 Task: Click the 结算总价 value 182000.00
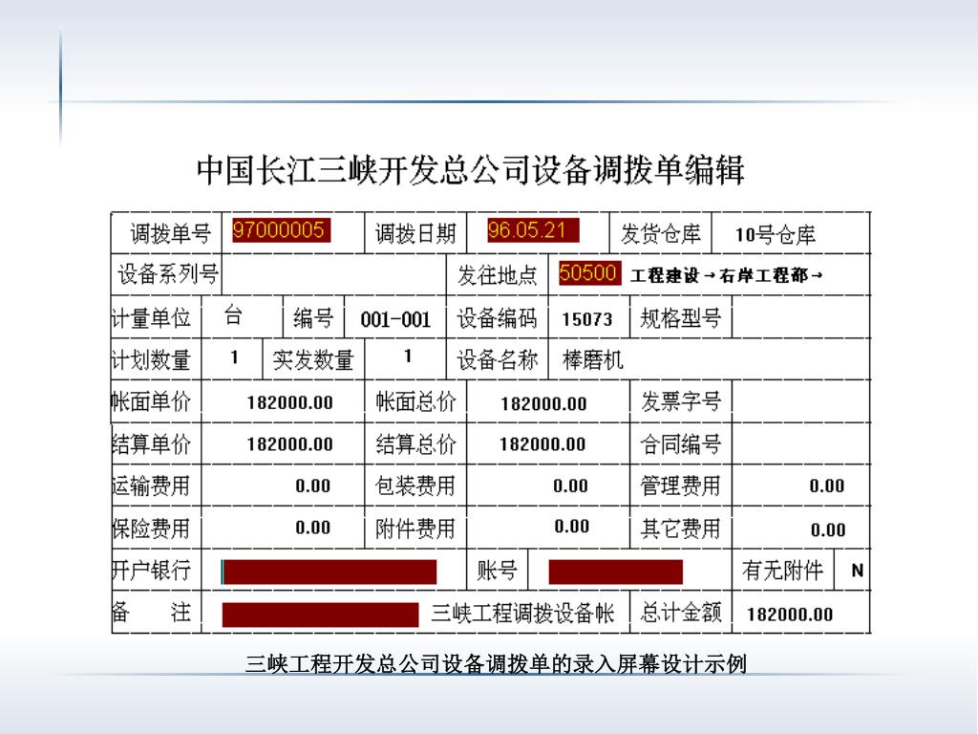click(x=542, y=444)
